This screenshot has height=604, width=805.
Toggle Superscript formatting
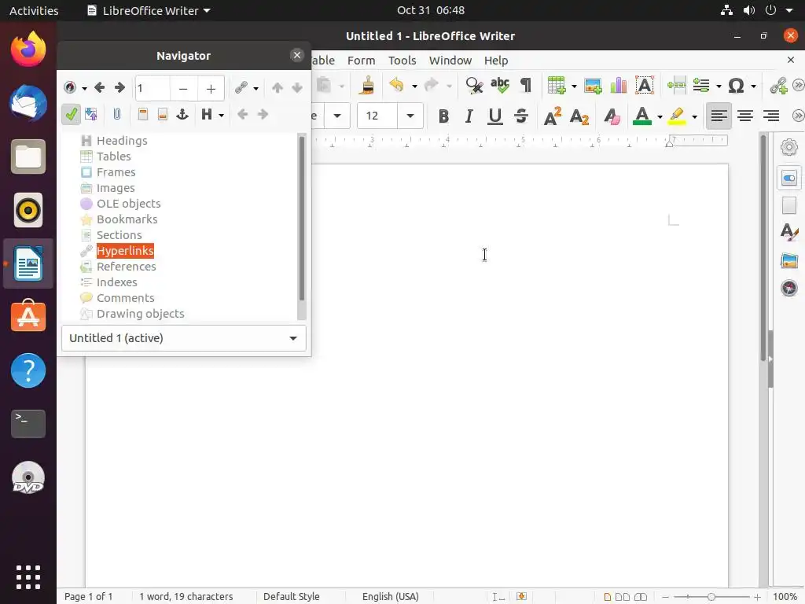click(x=553, y=116)
